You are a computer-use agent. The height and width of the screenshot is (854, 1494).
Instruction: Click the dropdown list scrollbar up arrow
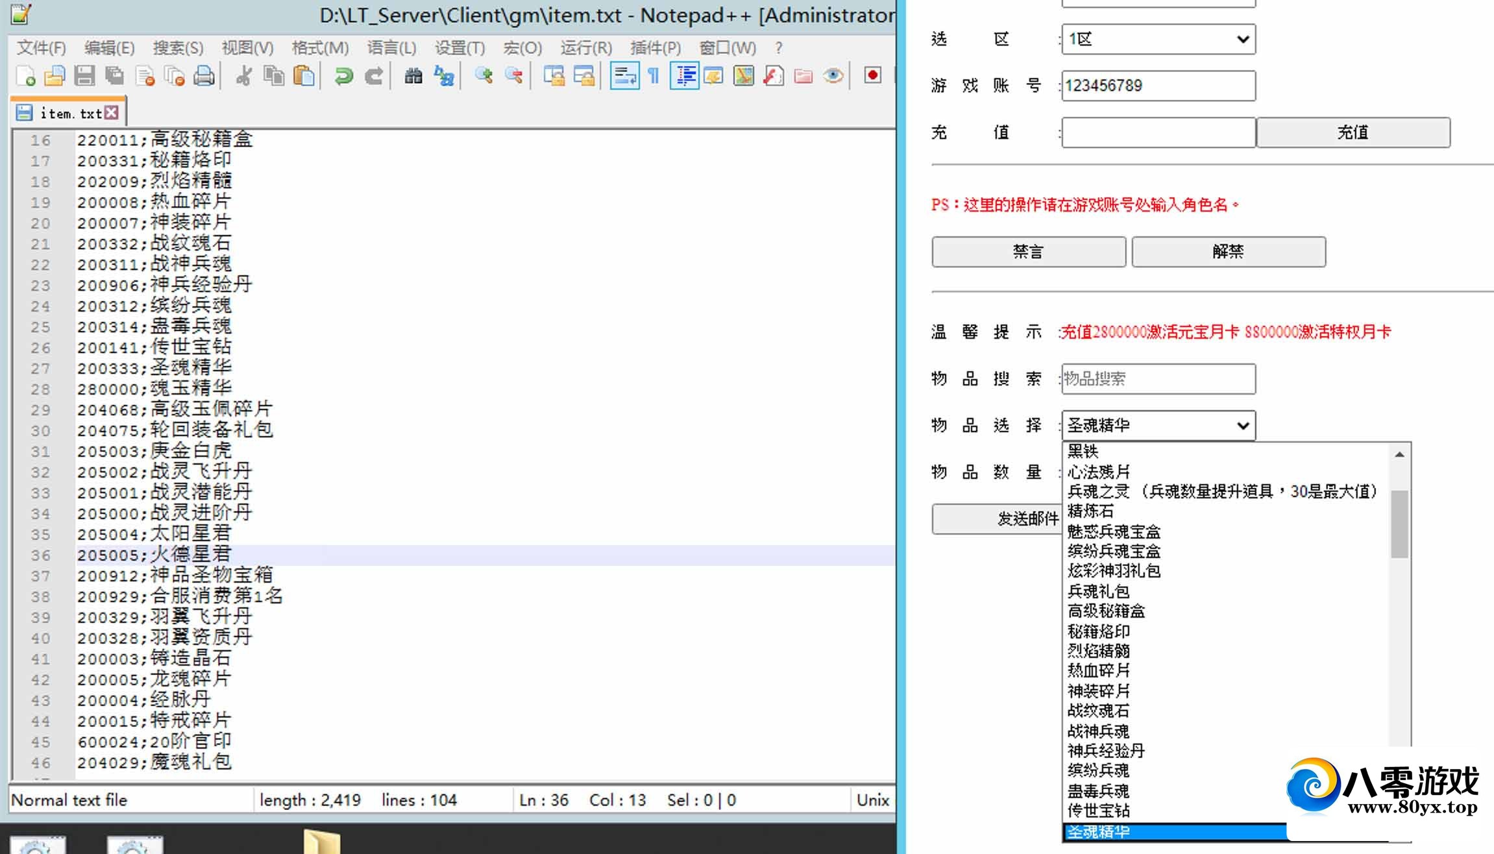click(x=1399, y=455)
